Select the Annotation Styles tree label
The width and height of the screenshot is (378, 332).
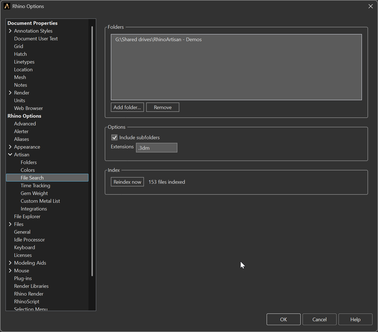point(33,31)
